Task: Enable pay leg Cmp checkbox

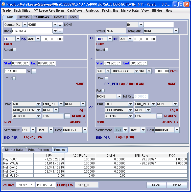Action: point(14,78)
